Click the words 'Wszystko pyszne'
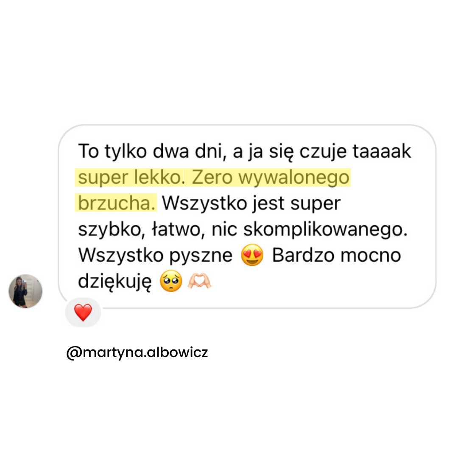 pyautogui.click(x=155, y=255)
